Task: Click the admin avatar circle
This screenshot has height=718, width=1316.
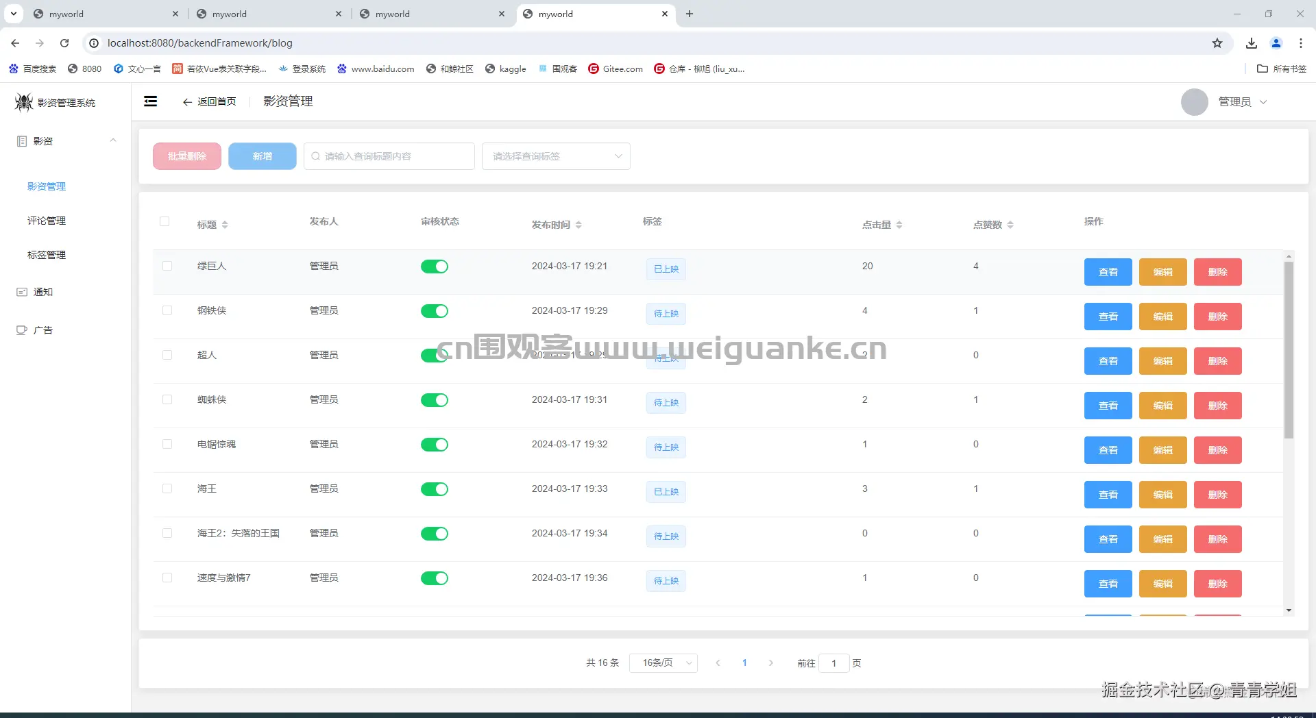Action: tap(1194, 102)
